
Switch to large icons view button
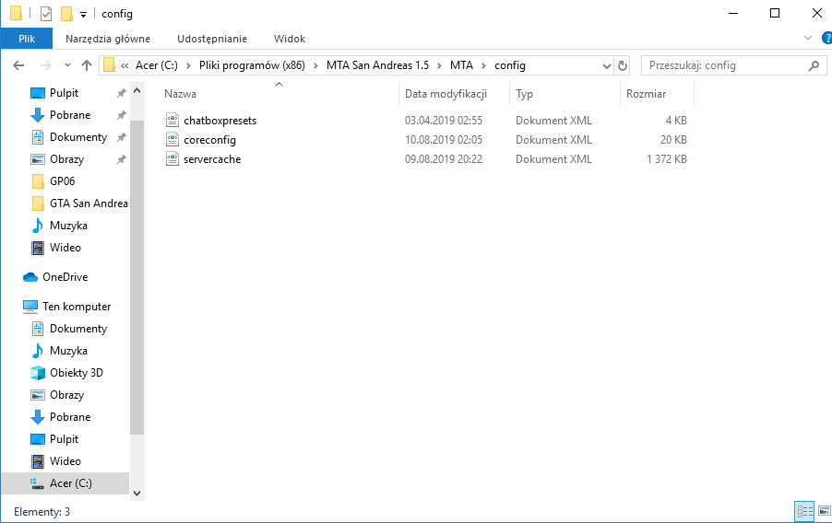825,511
